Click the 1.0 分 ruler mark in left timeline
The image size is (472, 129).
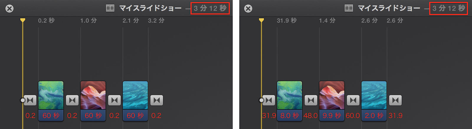(88, 21)
